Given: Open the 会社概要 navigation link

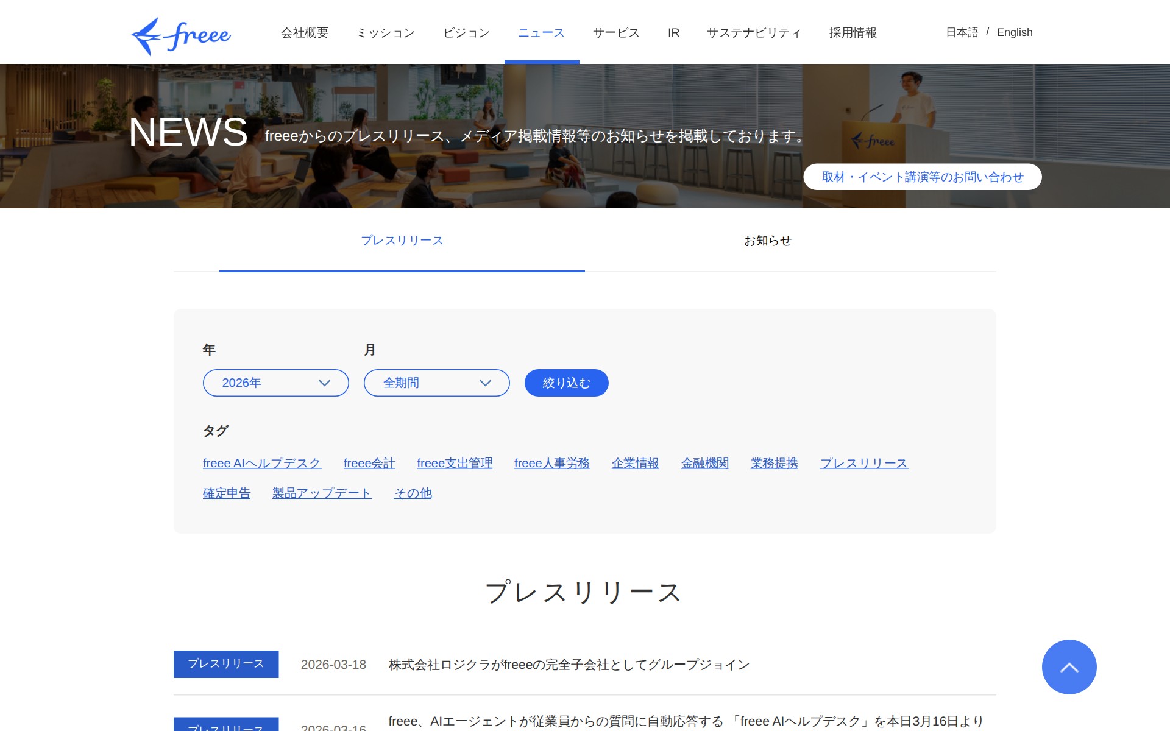Looking at the screenshot, I should pyautogui.click(x=303, y=33).
